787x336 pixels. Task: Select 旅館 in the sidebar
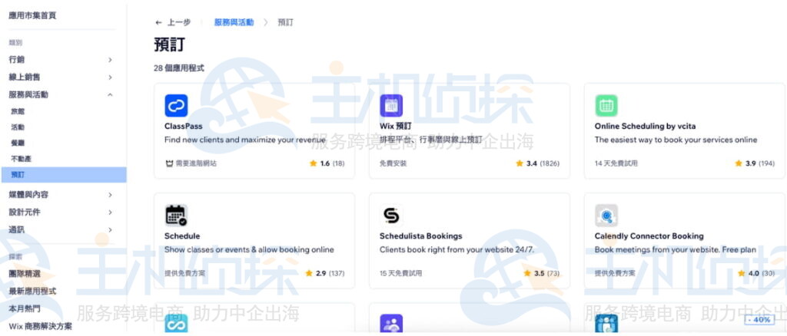click(18, 111)
